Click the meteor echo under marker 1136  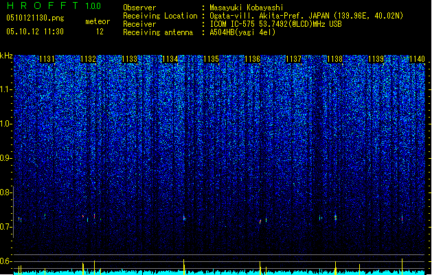(260, 221)
